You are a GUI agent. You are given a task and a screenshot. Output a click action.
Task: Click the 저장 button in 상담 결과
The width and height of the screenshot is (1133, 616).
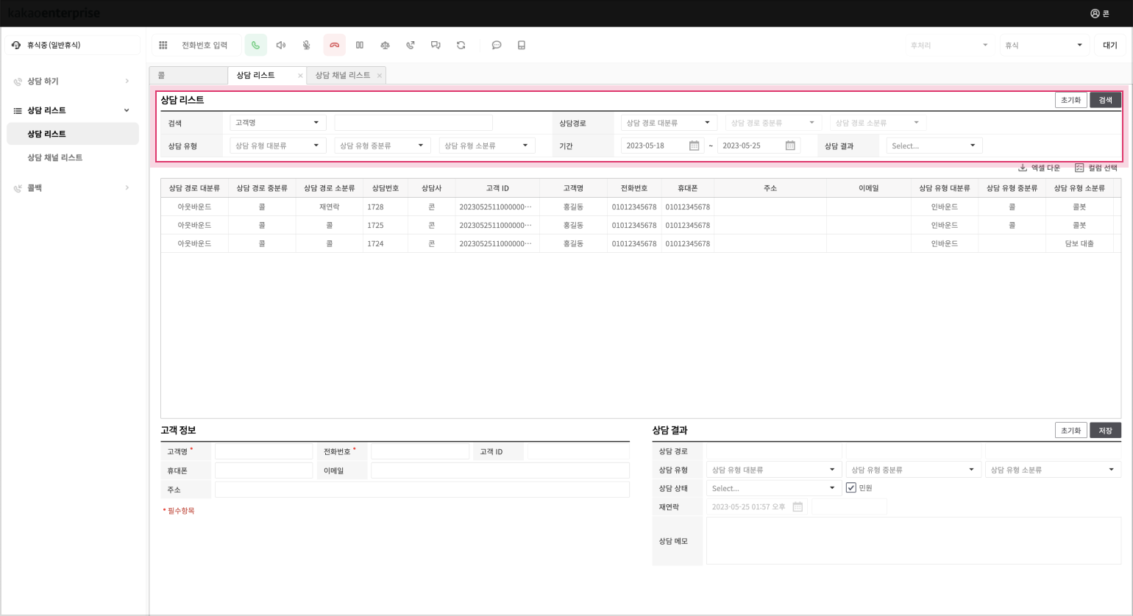1105,431
